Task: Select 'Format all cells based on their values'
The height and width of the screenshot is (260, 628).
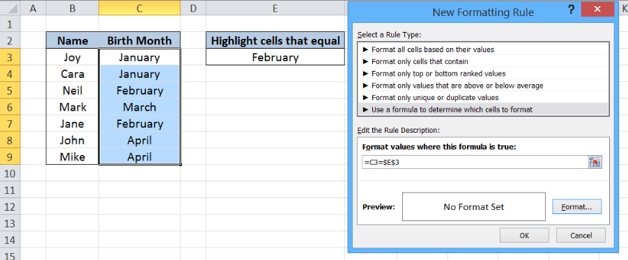Action: [x=483, y=49]
